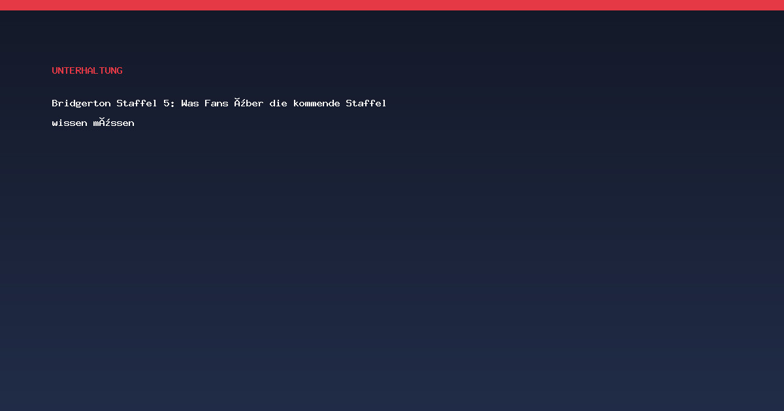Click the last 'Staffel' on first headline line
The width and height of the screenshot is (784, 411).
click(x=366, y=103)
